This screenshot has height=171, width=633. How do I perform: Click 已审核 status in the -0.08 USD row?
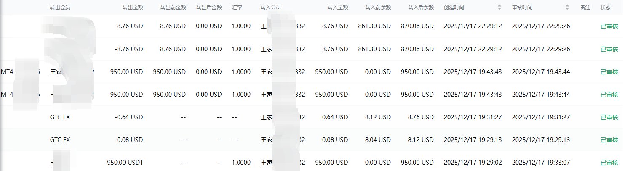(x=609, y=140)
